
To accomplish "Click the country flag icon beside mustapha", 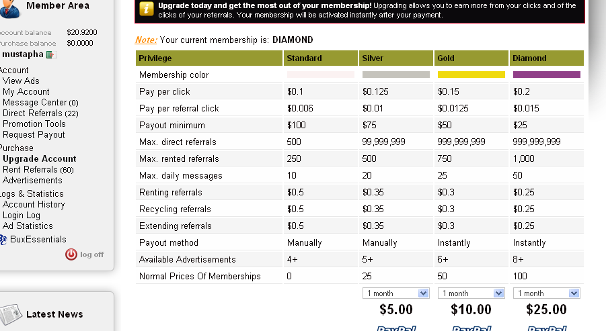I will [x=51, y=55].
